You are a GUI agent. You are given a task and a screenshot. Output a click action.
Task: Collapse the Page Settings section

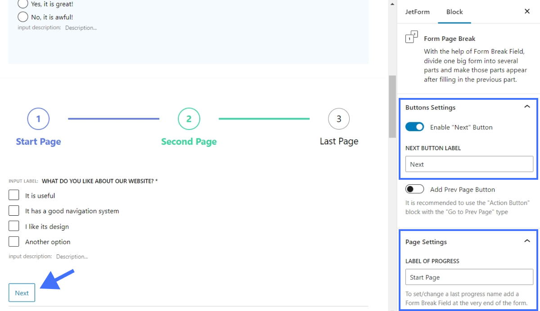click(x=526, y=242)
